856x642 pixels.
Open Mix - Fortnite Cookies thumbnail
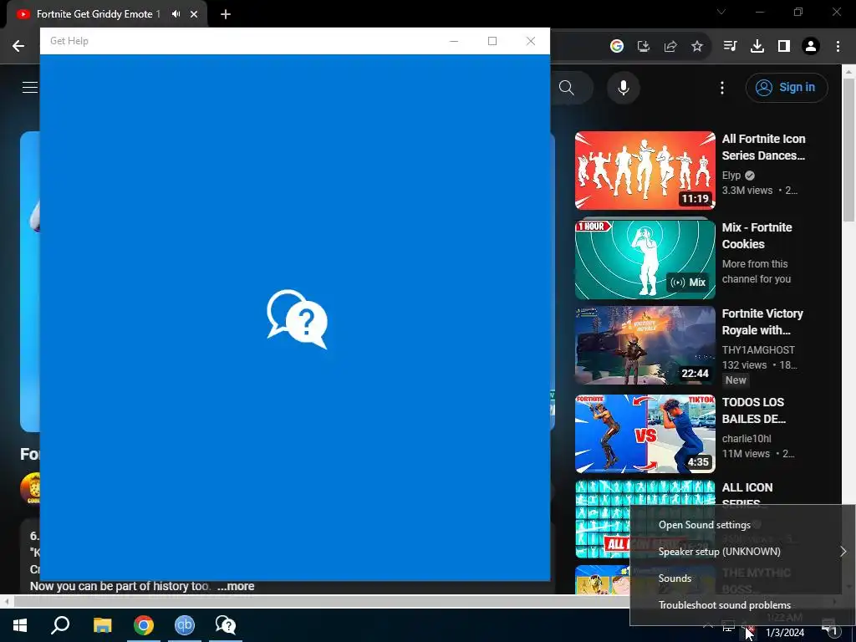[x=645, y=259]
